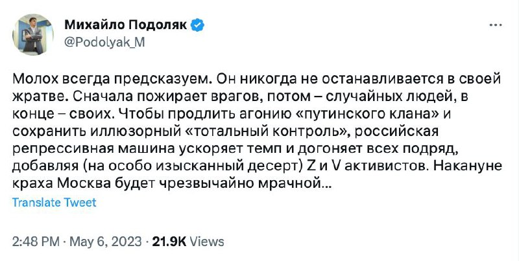Click the tweet's final word "мрачной…"
Screen dimensions: 519x261
291,184
